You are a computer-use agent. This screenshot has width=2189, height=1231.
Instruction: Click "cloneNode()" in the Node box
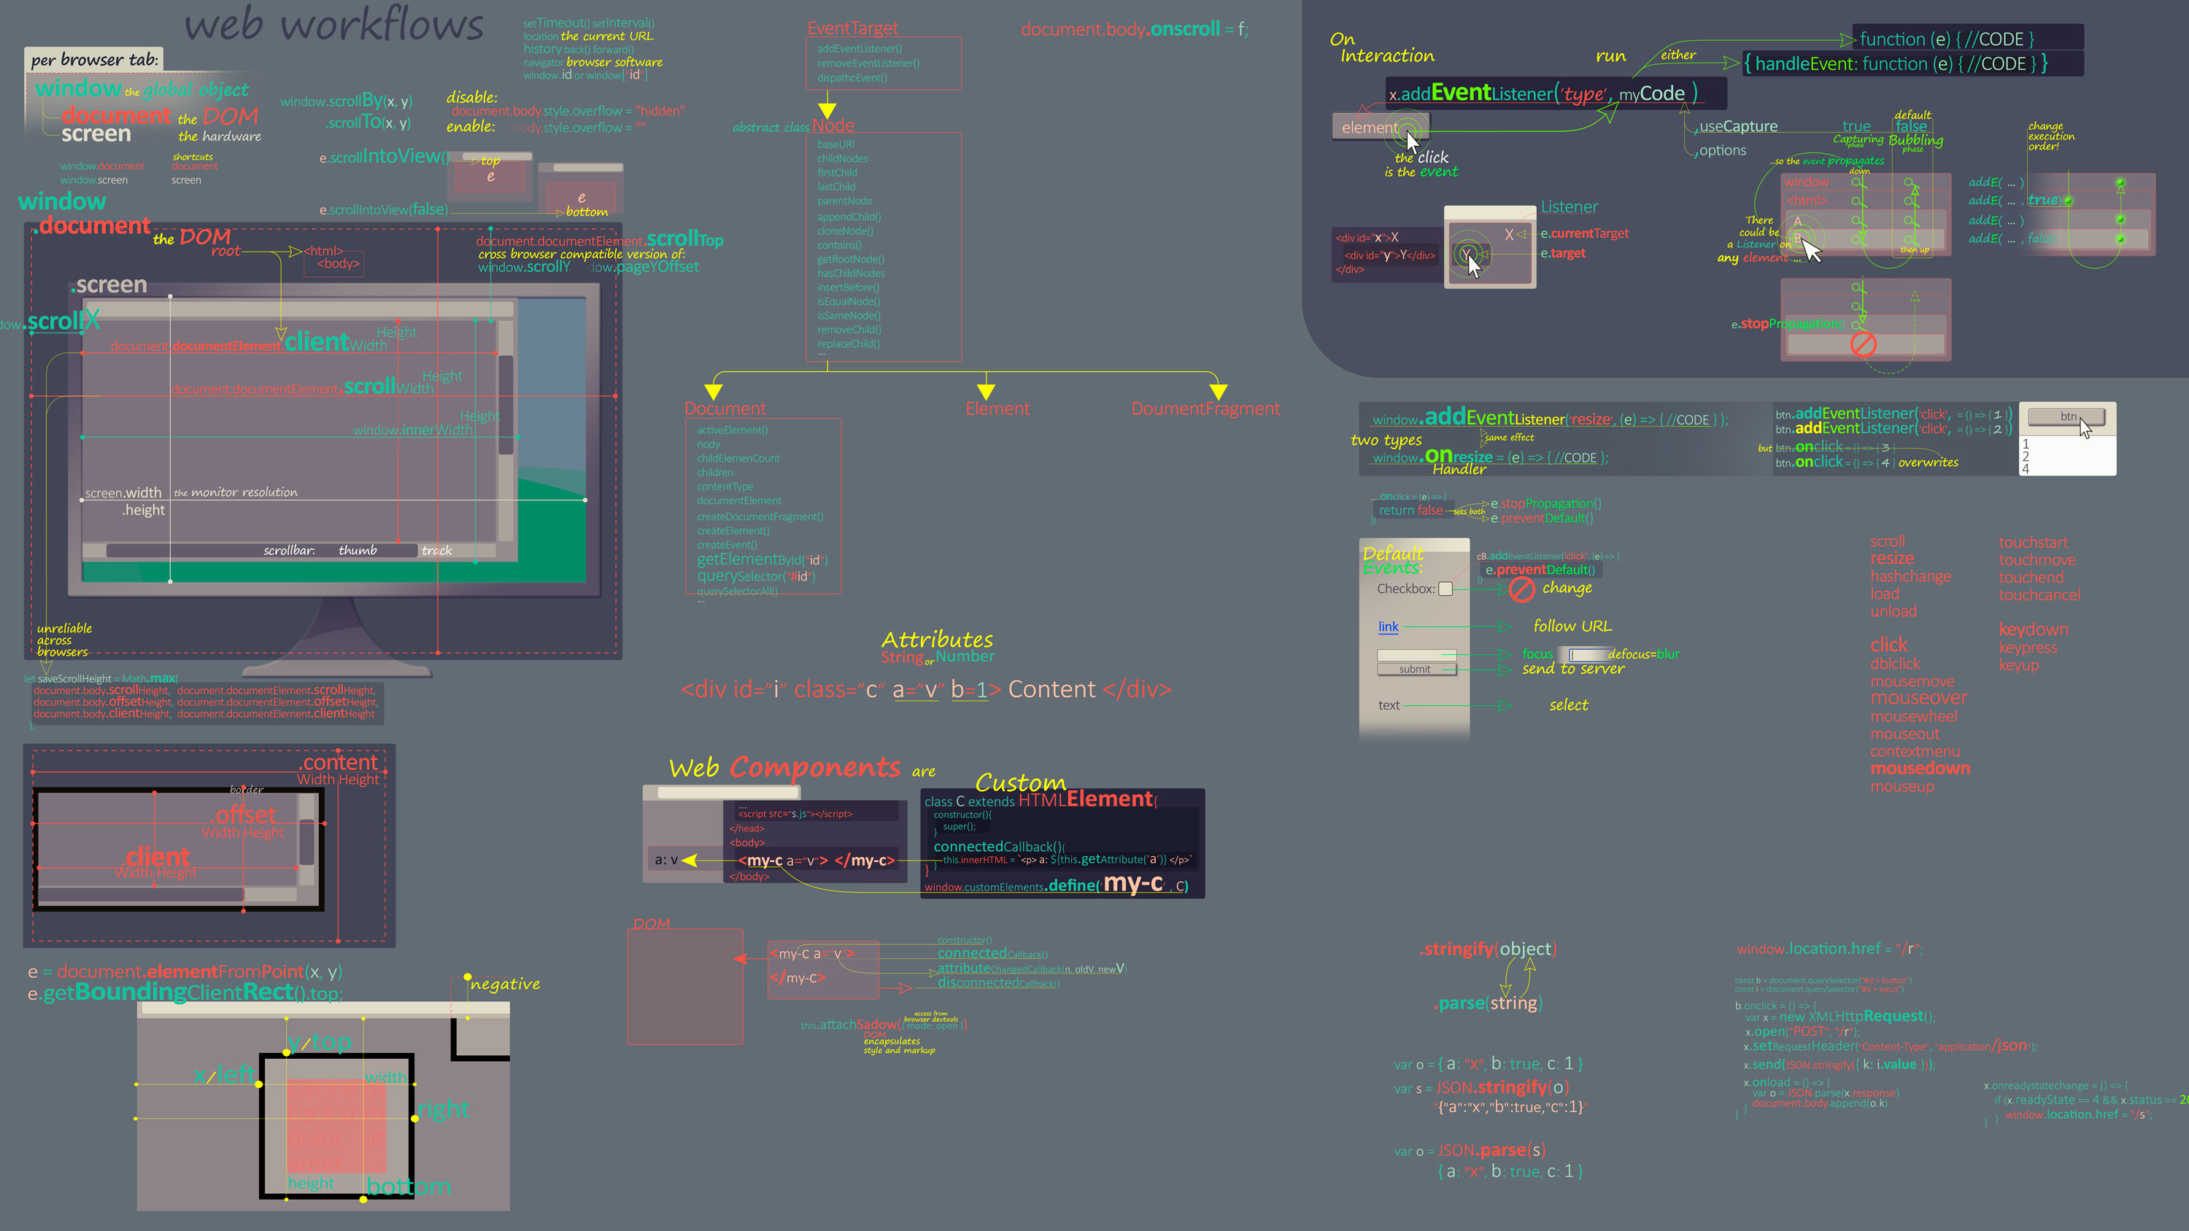click(x=845, y=231)
